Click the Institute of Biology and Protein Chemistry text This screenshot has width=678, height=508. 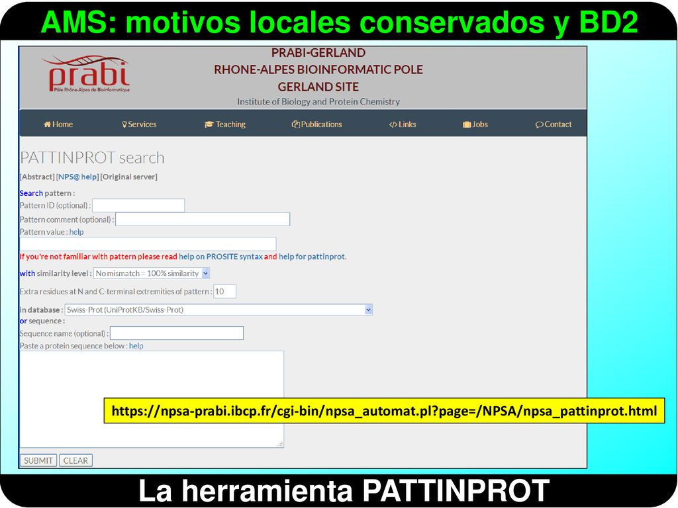pos(318,102)
